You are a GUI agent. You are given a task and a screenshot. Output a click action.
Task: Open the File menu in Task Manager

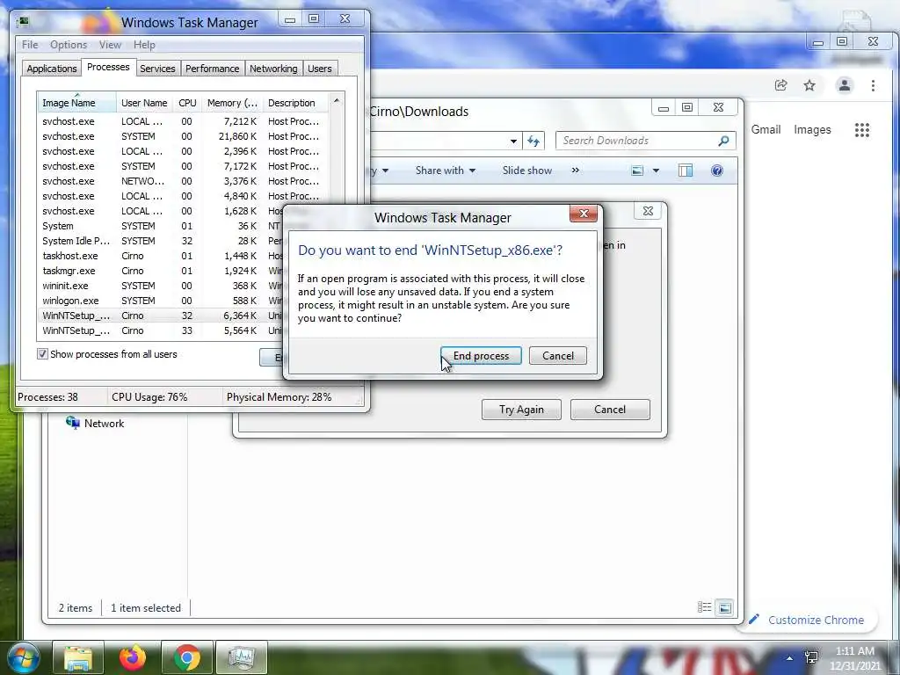(x=30, y=45)
